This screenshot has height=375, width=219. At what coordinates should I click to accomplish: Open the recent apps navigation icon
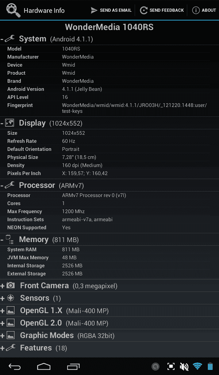tap(73, 366)
